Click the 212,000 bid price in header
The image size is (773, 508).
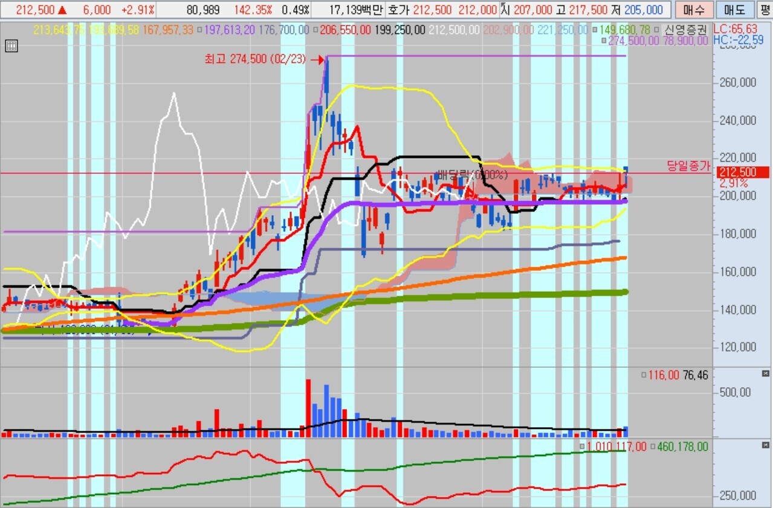coord(477,10)
